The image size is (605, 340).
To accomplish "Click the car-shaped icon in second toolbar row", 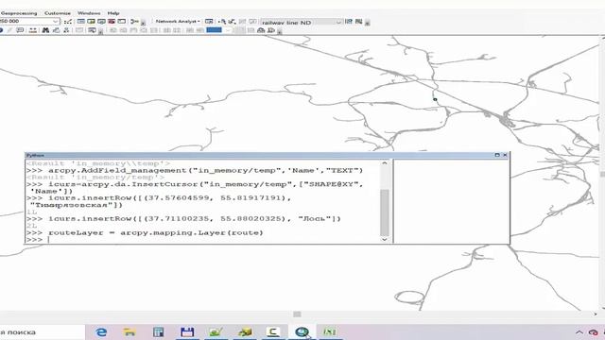I will 261,30.
